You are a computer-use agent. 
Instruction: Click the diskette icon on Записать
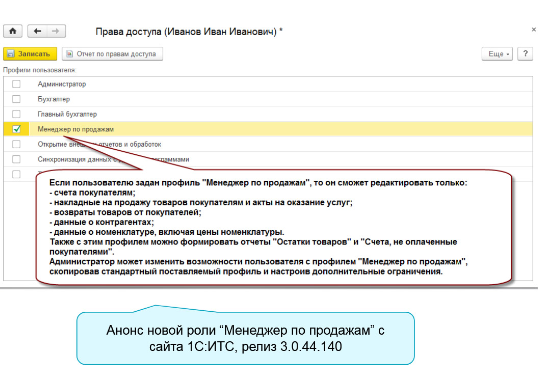[x=12, y=54]
